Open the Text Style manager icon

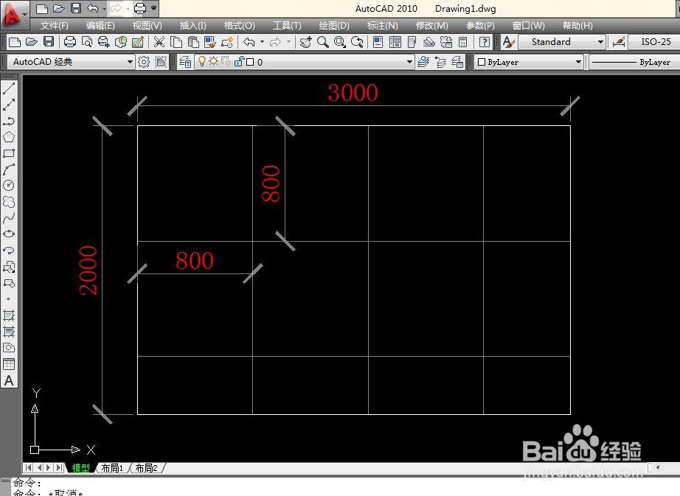pos(508,42)
